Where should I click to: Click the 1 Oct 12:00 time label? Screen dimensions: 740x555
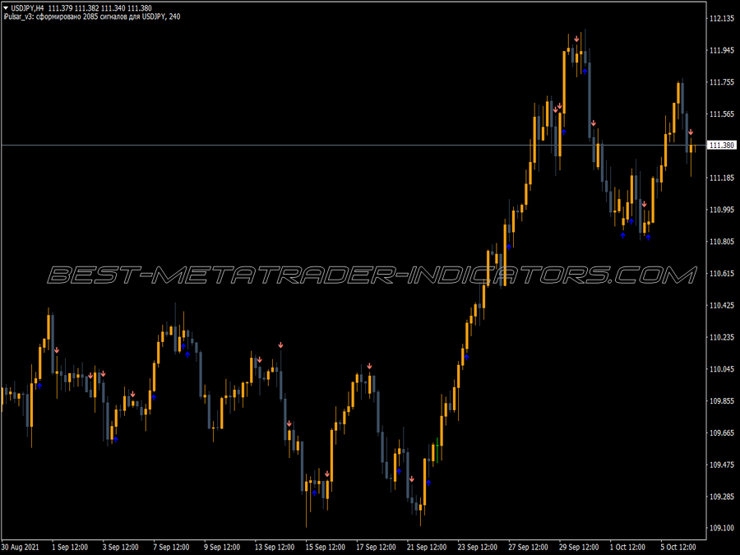[627, 547]
